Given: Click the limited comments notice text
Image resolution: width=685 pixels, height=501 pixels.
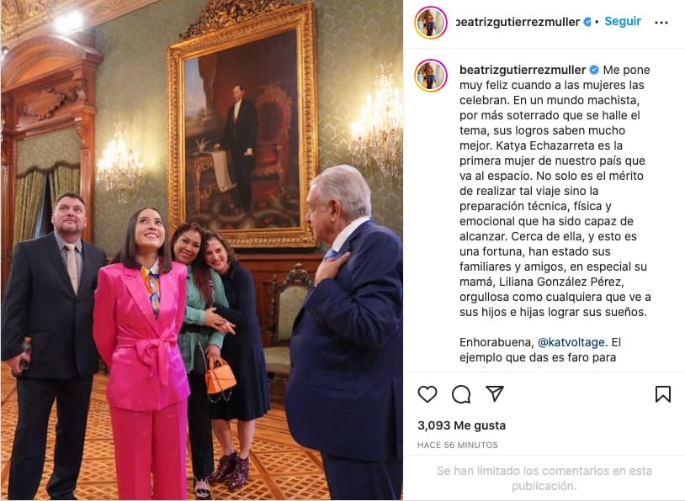Looking at the screenshot, I should pyautogui.click(x=544, y=477).
